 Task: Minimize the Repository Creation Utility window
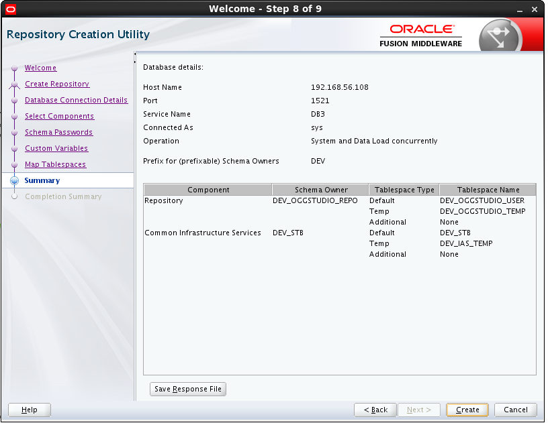click(x=520, y=10)
